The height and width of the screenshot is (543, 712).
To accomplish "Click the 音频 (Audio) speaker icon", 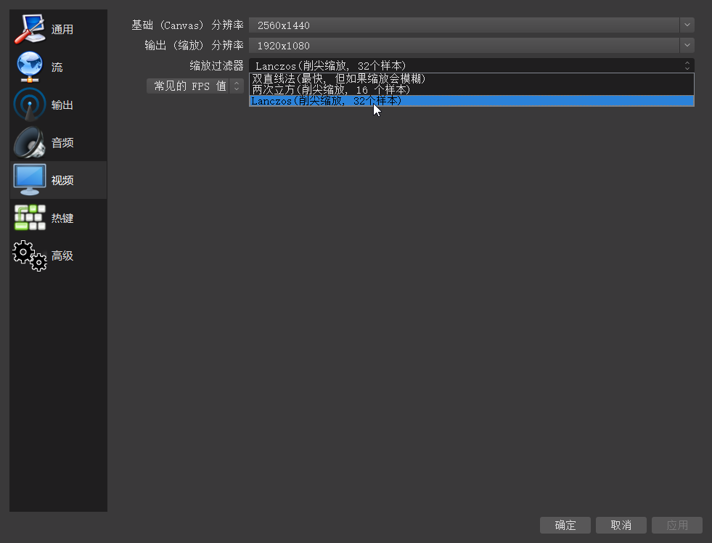I will tap(30, 142).
